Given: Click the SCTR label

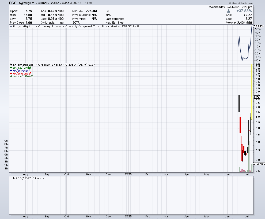Looking at the screenshot, I should coord(76,23).
